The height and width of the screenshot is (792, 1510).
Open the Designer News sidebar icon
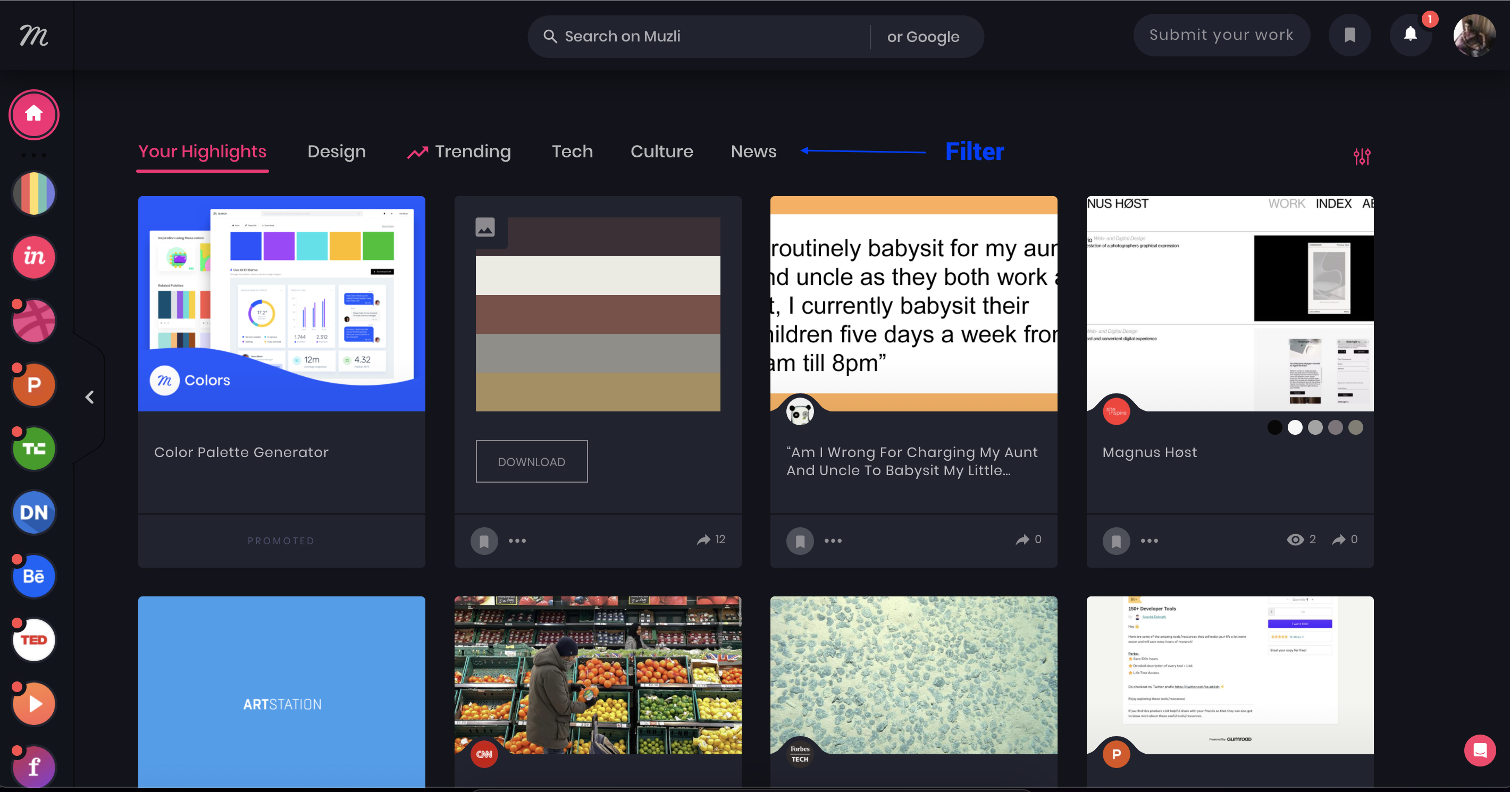click(x=34, y=513)
